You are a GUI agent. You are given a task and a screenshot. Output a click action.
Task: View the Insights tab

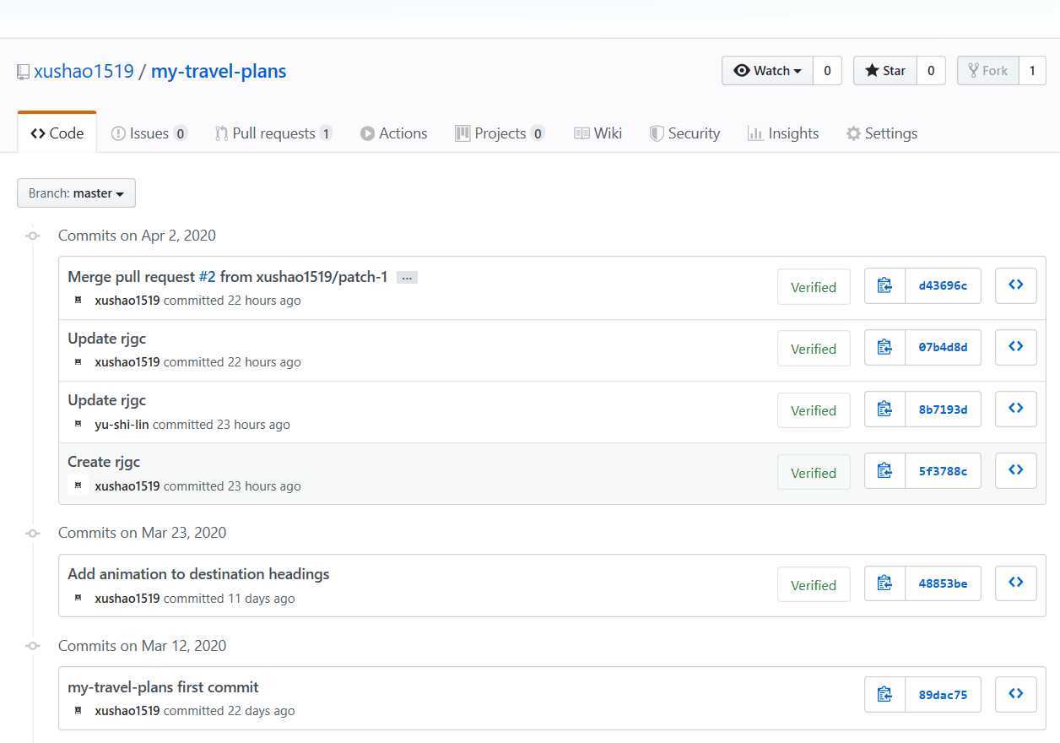[783, 133]
